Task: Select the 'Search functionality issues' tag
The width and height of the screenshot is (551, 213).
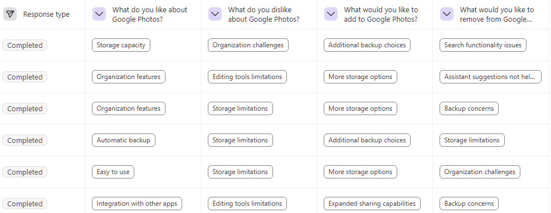Action: pyautogui.click(x=483, y=45)
